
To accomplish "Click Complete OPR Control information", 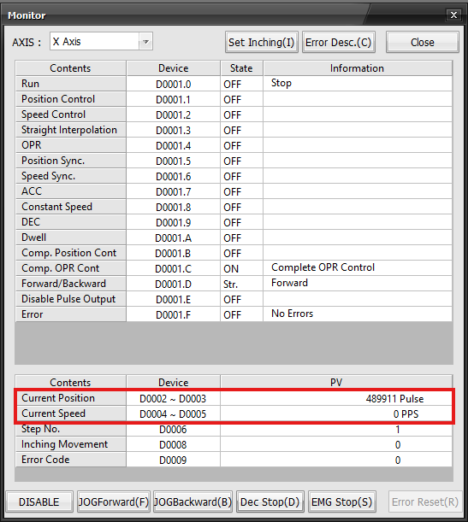I will point(323,267).
